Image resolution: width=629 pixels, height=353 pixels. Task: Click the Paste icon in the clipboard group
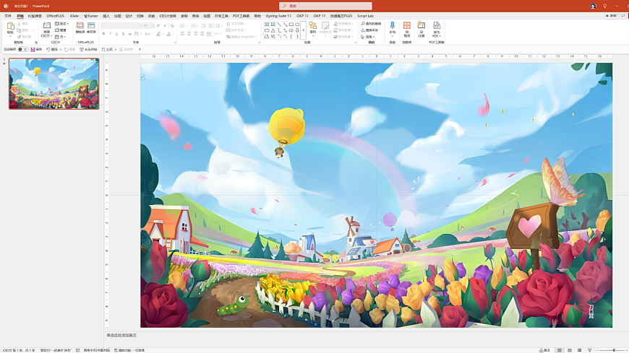pos(10,27)
